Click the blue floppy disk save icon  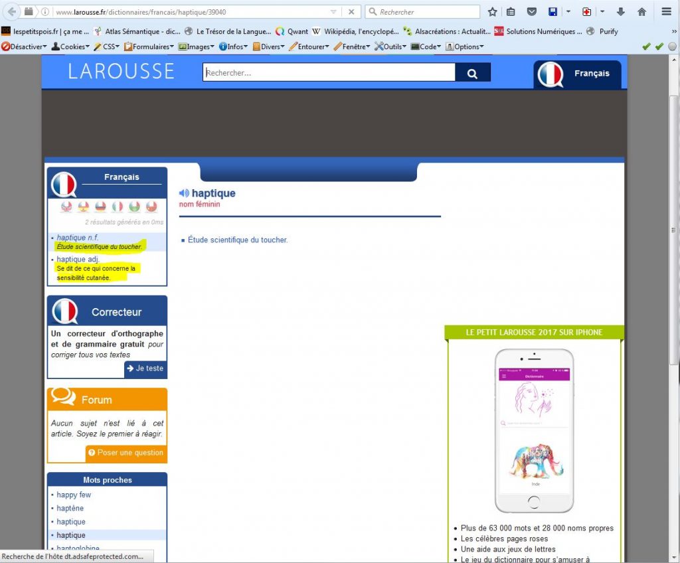click(552, 12)
